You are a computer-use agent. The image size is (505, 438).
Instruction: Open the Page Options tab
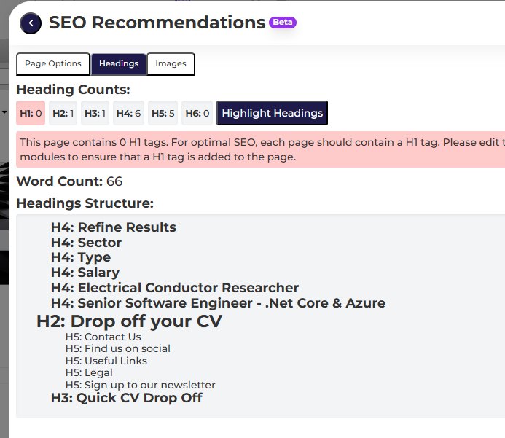53,63
